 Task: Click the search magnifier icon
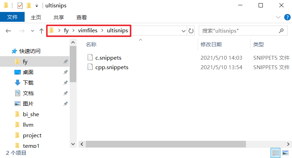click(281, 31)
